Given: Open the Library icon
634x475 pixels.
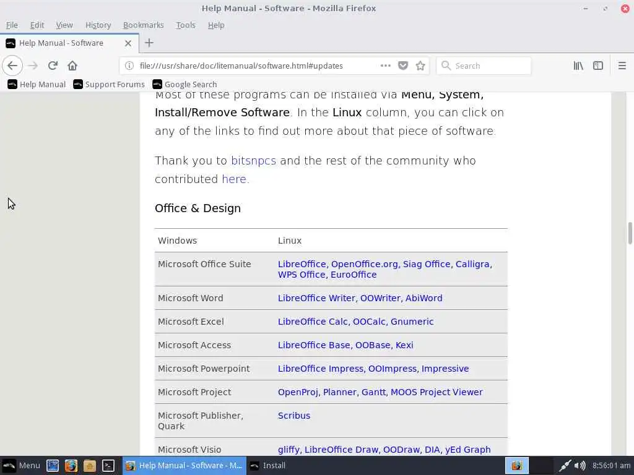Looking at the screenshot, I should pos(578,66).
